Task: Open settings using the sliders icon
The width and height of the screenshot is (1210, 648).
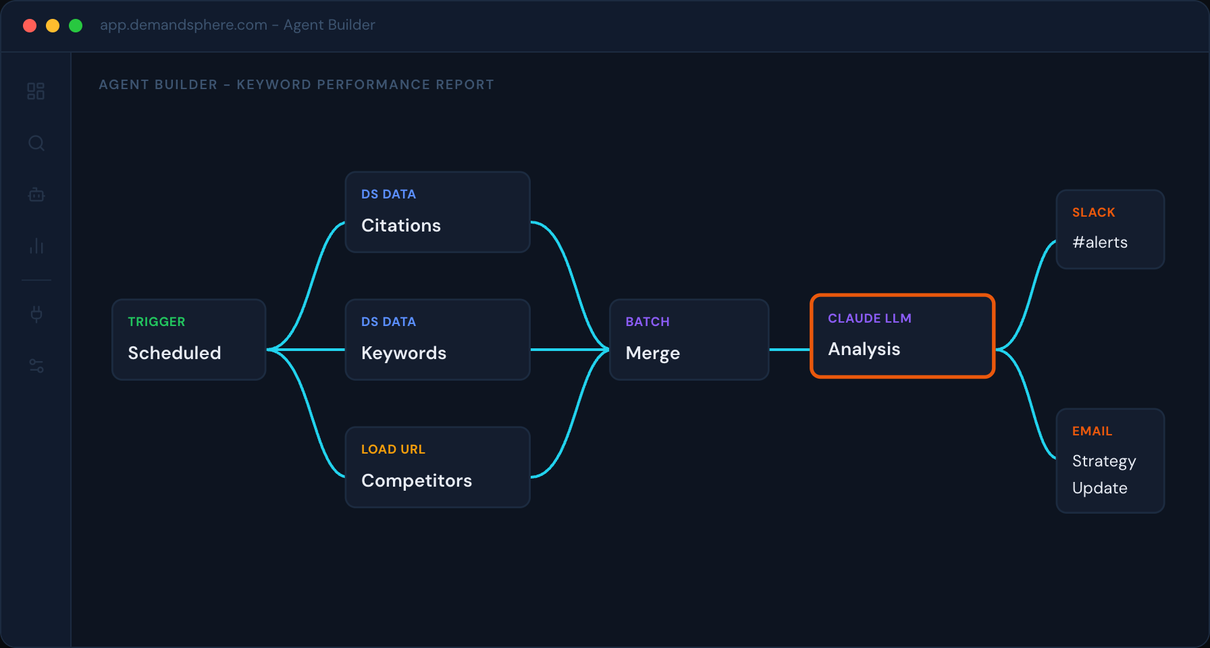Action: pyautogui.click(x=36, y=366)
